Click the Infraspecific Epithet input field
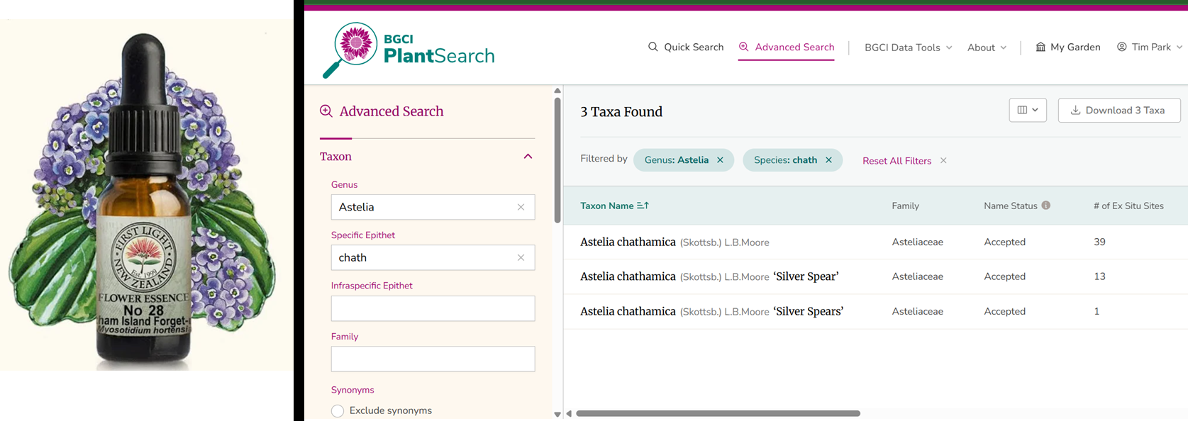The height and width of the screenshot is (421, 1188). pos(433,309)
